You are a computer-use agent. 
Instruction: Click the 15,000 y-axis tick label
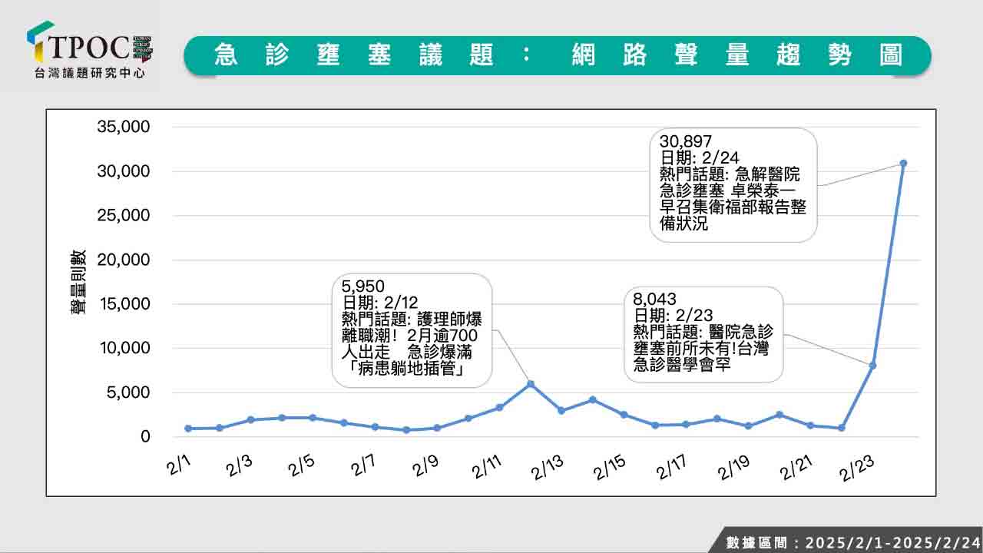coord(124,304)
